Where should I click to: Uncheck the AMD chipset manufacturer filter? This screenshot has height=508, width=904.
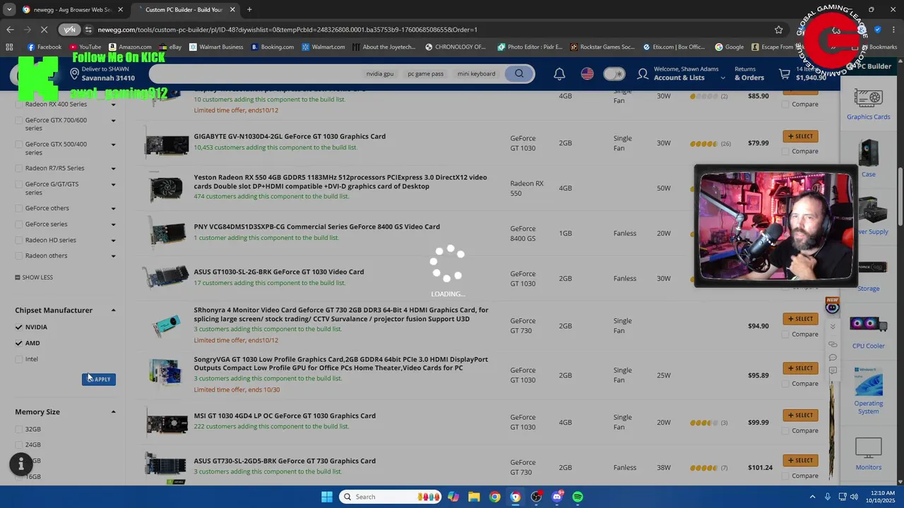click(18, 343)
